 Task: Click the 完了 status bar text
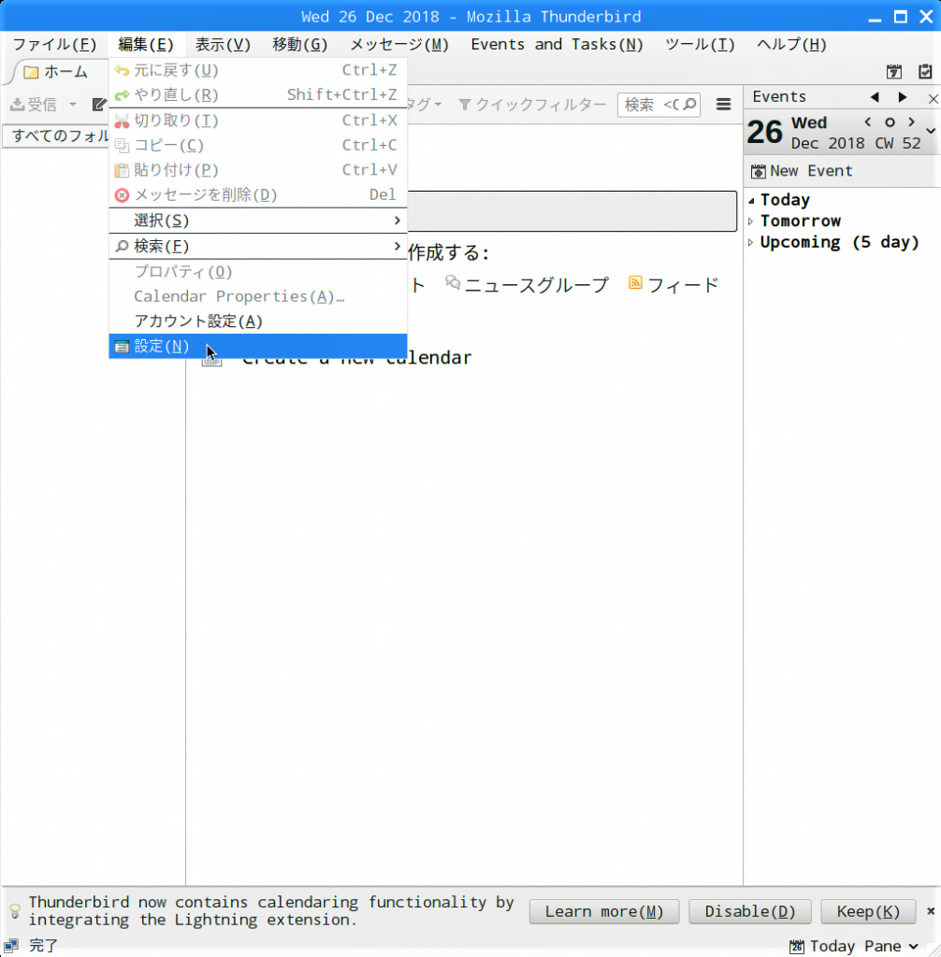(x=43, y=946)
